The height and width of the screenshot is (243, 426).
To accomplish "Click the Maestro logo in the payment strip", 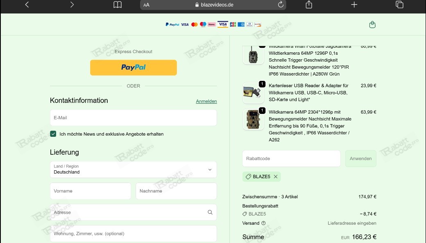I will coord(203,25).
